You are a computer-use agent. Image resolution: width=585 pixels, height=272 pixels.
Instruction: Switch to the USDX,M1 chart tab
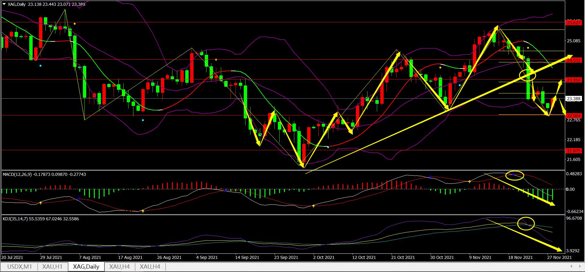pyautogui.click(x=19, y=267)
